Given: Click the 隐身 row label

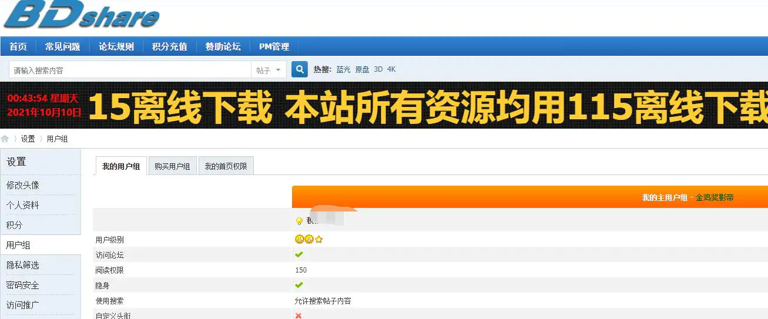Looking at the screenshot, I should coord(103,286).
